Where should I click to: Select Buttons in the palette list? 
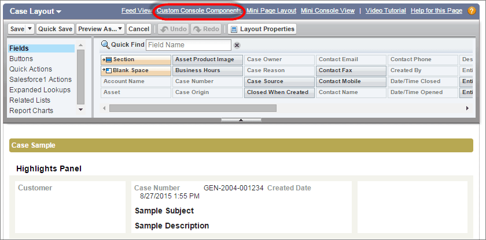pos(21,59)
